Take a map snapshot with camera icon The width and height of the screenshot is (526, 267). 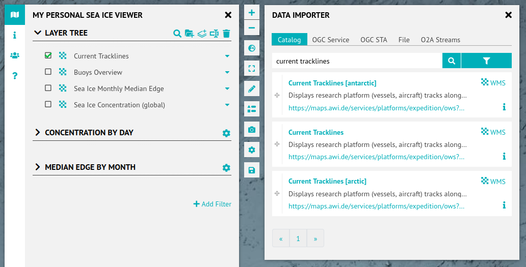pos(252,130)
